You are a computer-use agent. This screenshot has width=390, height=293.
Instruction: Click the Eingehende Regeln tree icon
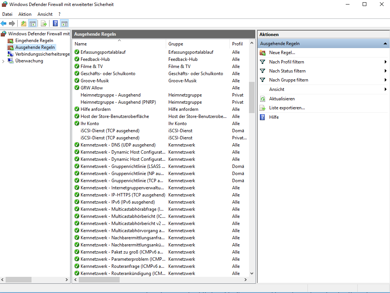pos(10,41)
